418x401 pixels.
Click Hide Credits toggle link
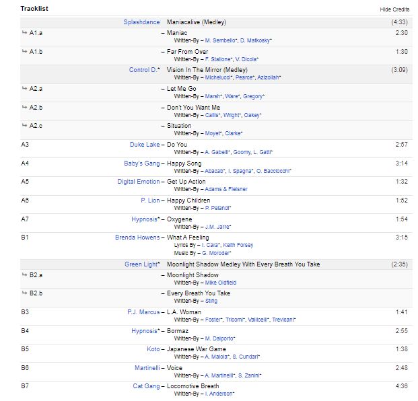point(394,9)
